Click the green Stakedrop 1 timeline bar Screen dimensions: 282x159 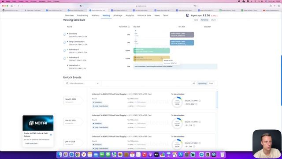[x=152, y=50]
